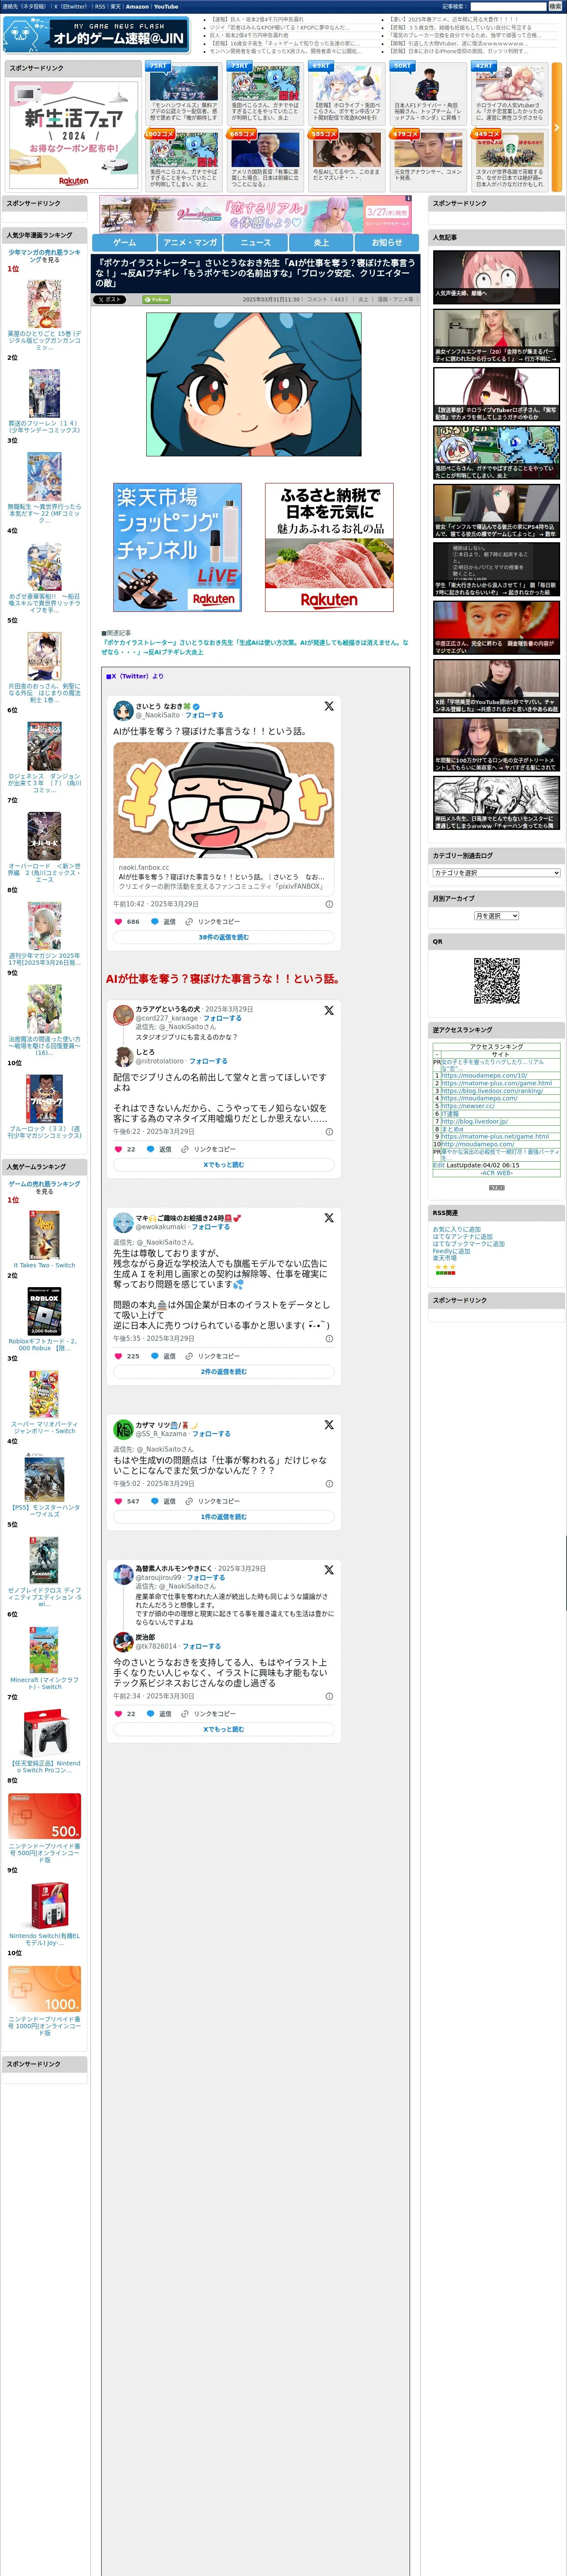
Task: Like the マキ tweet with 225 likes
Action: [118, 1356]
